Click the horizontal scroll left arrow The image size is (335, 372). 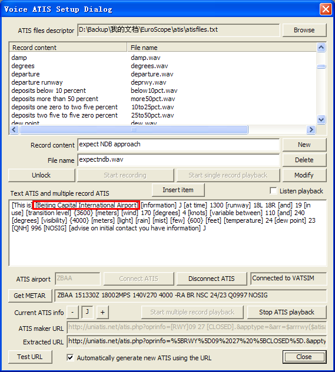click(x=14, y=129)
